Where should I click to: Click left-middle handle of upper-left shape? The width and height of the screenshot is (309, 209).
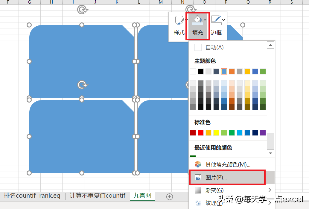[x=29, y=62]
